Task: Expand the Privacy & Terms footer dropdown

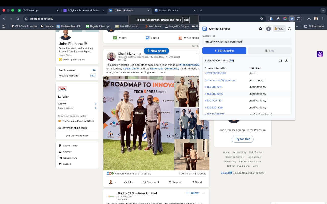Action: tap(235, 157)
